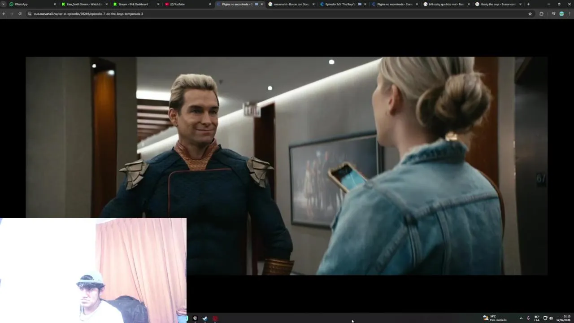The image size is (574, 323).
Task: Close the bill cosby search tab
Action: point(469,4)
